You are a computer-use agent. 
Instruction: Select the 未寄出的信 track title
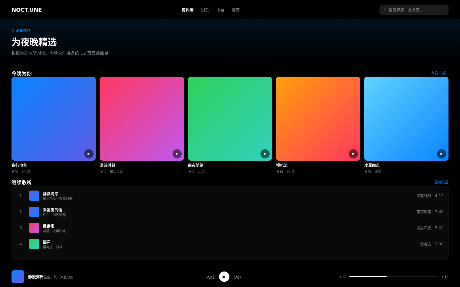point(52,210)
